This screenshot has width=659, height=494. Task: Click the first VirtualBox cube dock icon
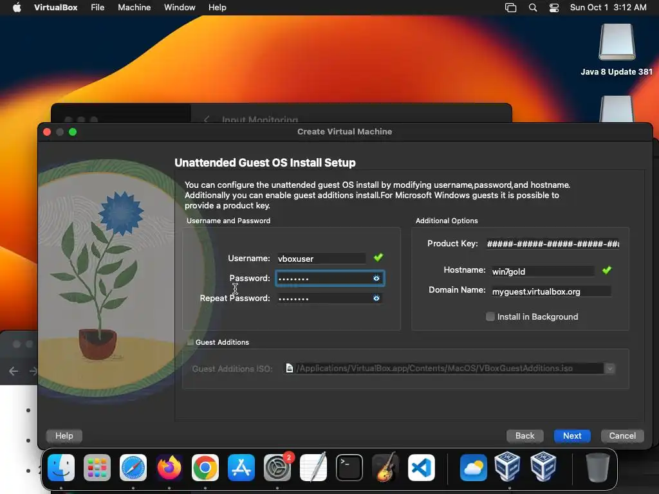pos(508,467)
